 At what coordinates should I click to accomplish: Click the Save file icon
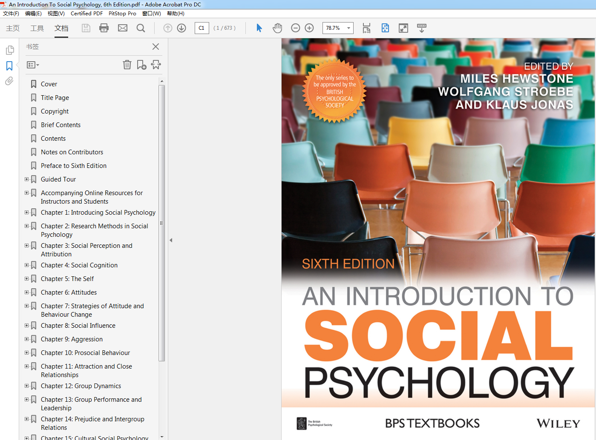pyautogui.click(x=86, y=28)
